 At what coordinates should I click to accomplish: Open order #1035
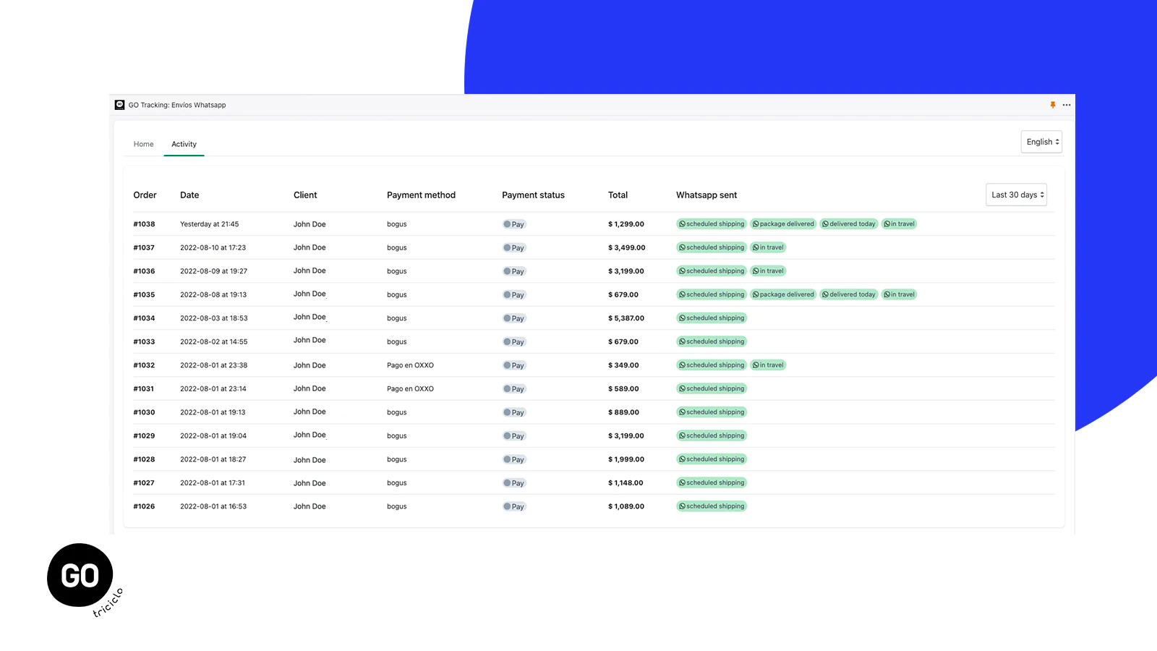coord(144,294)
